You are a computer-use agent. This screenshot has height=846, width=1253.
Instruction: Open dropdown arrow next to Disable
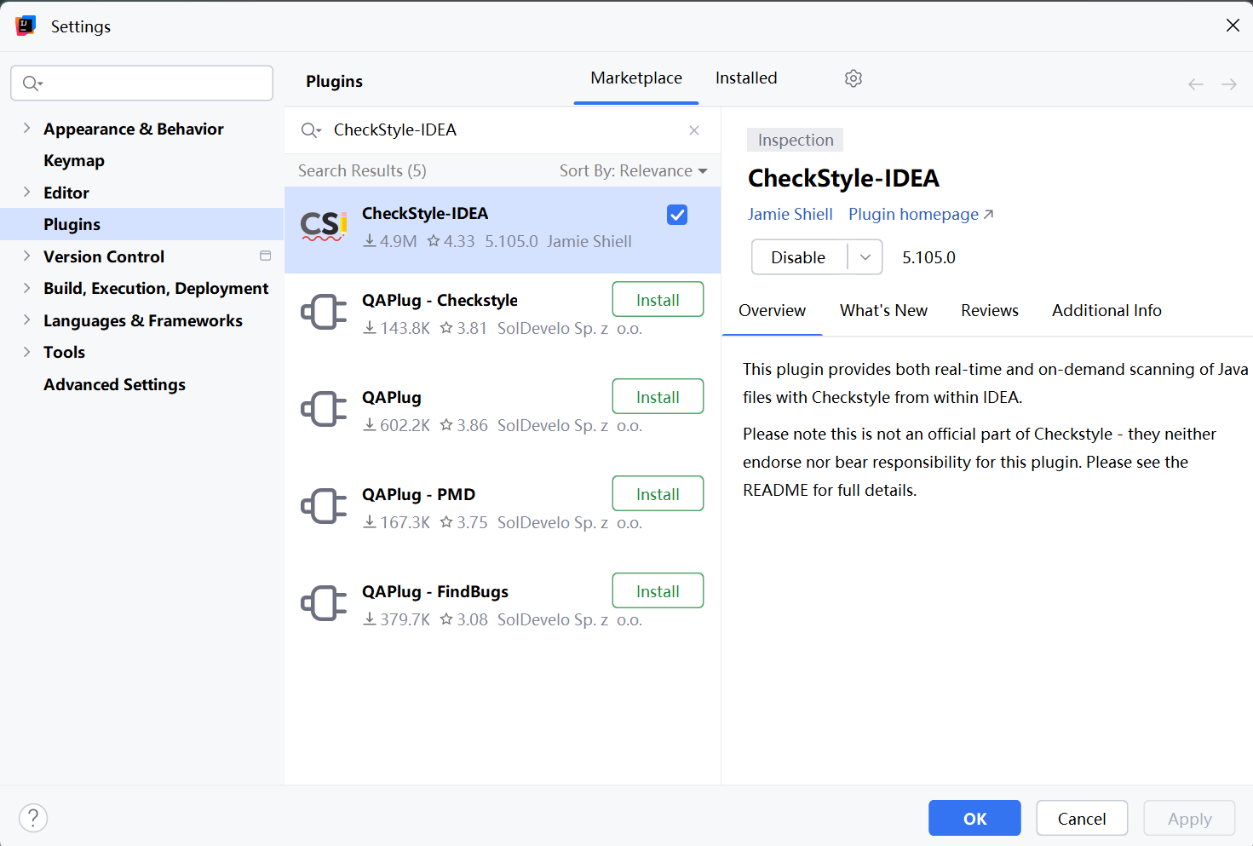point(865,257)
